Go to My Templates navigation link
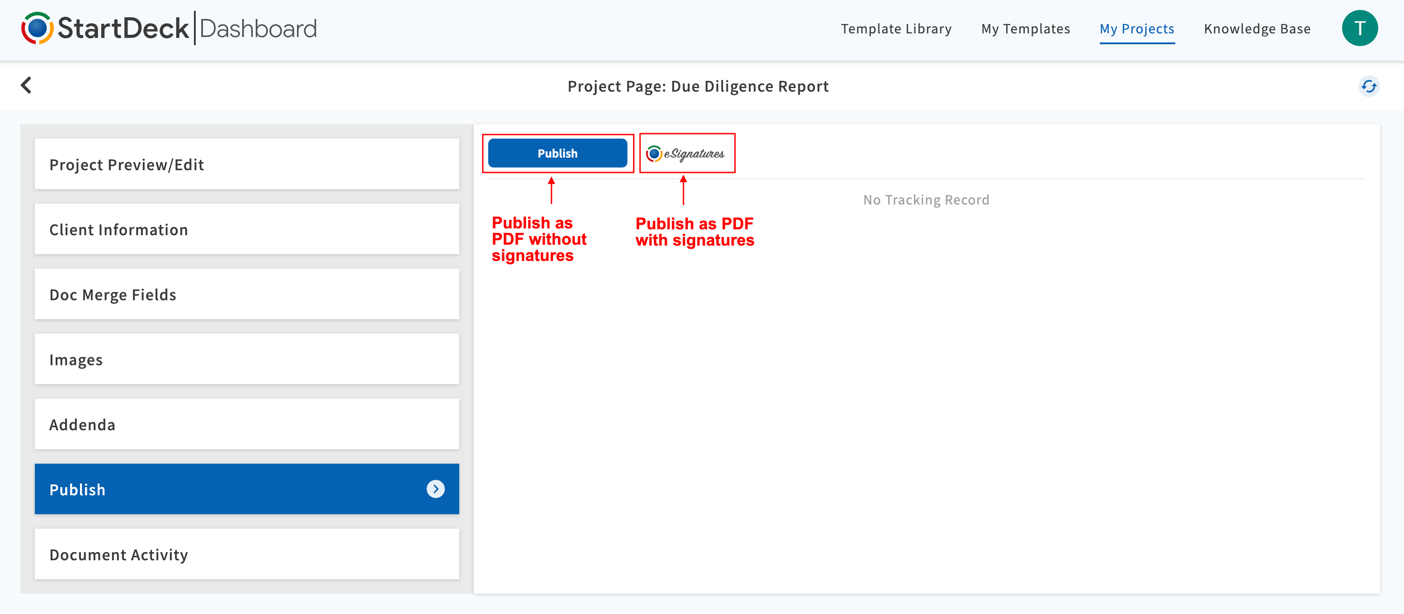 coord(1025,29)
